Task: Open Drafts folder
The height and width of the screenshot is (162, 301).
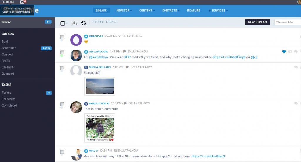Action: [x=6, y=61]
